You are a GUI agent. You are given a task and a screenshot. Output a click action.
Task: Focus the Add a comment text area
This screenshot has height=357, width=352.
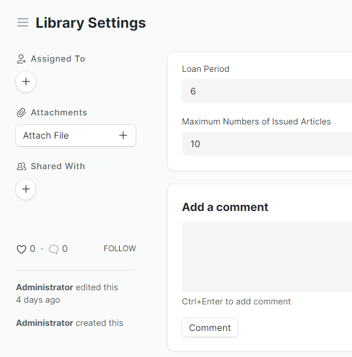pos(267,256)
